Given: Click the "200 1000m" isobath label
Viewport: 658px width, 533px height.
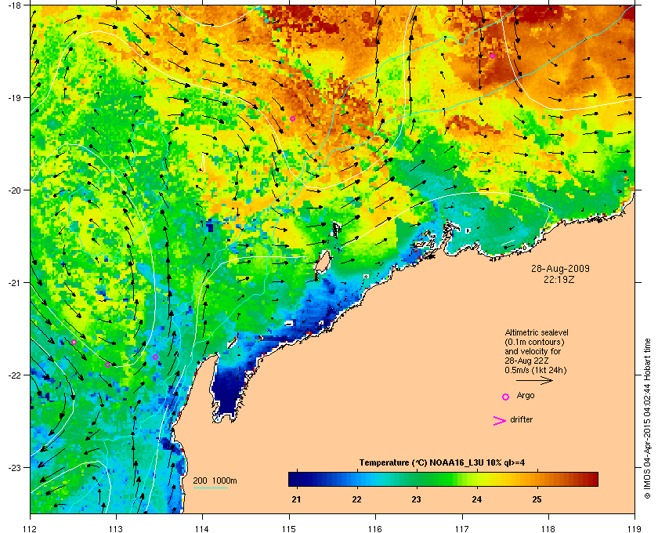Looking at the screenshot, I should pos(215,481).
